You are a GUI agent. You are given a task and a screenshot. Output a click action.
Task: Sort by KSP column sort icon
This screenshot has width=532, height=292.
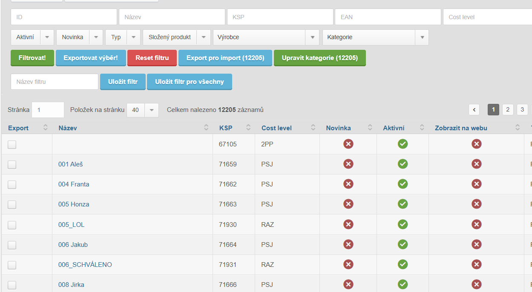(x=248, y=128)
